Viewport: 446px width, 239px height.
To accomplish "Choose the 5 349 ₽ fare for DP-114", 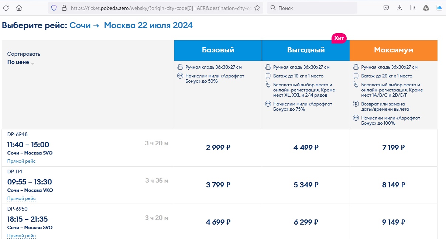I will click(306, 185).
